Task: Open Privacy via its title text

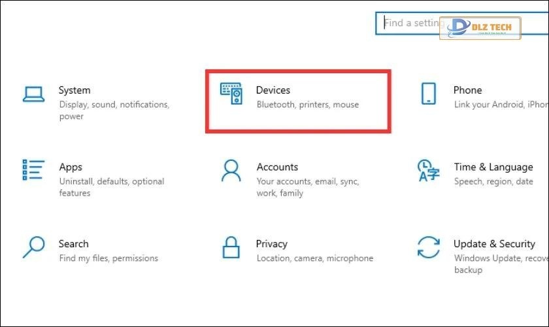Action: [271, 244]
